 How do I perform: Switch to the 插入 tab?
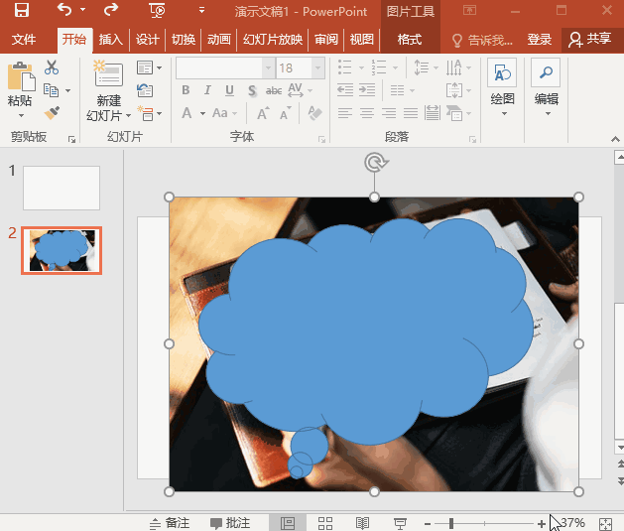coord(111,40)
